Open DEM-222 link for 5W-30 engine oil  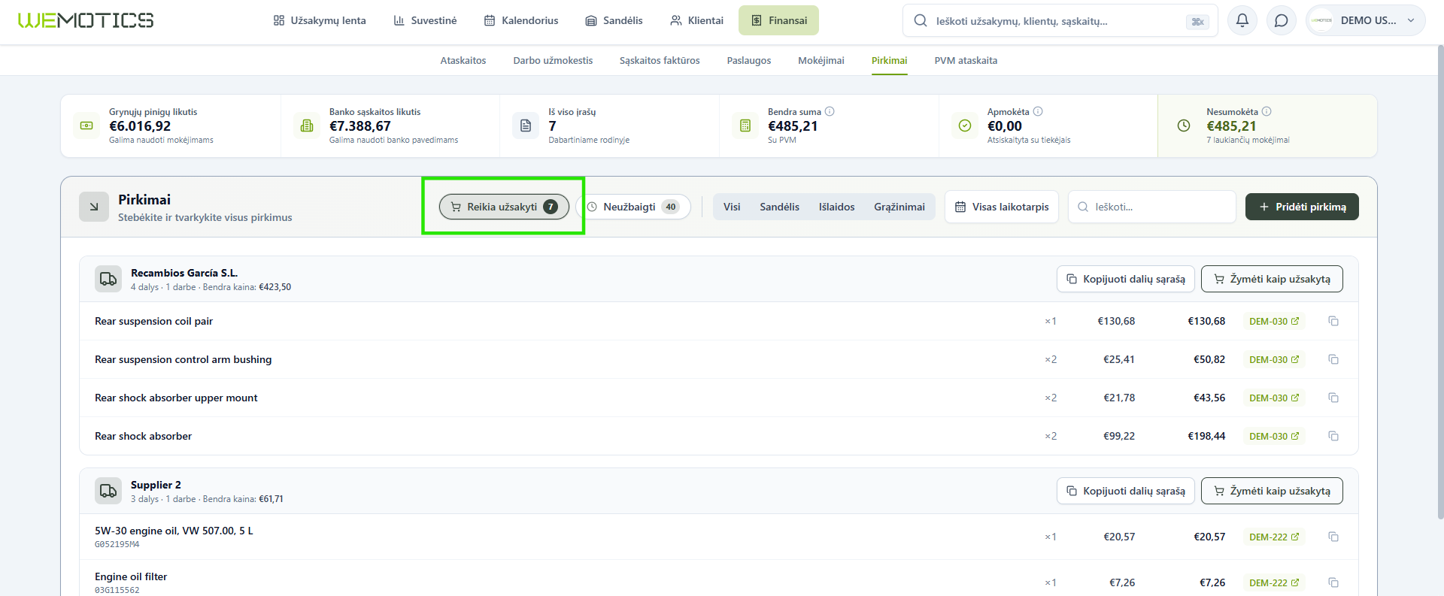tap(1274, 537)
